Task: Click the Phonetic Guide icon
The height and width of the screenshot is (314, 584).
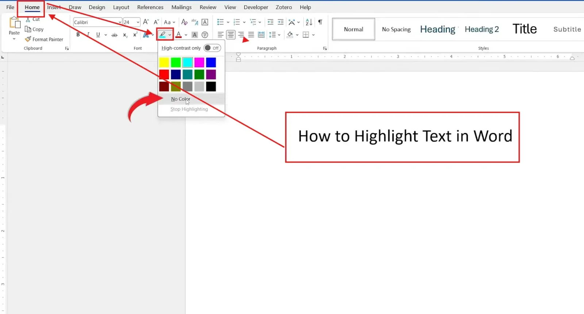Action: tap(195, 22)
